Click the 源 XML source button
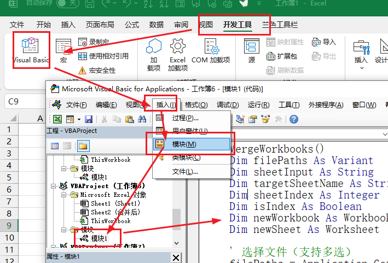Viewport: 388px width, 263px height. tap(252, 51)
